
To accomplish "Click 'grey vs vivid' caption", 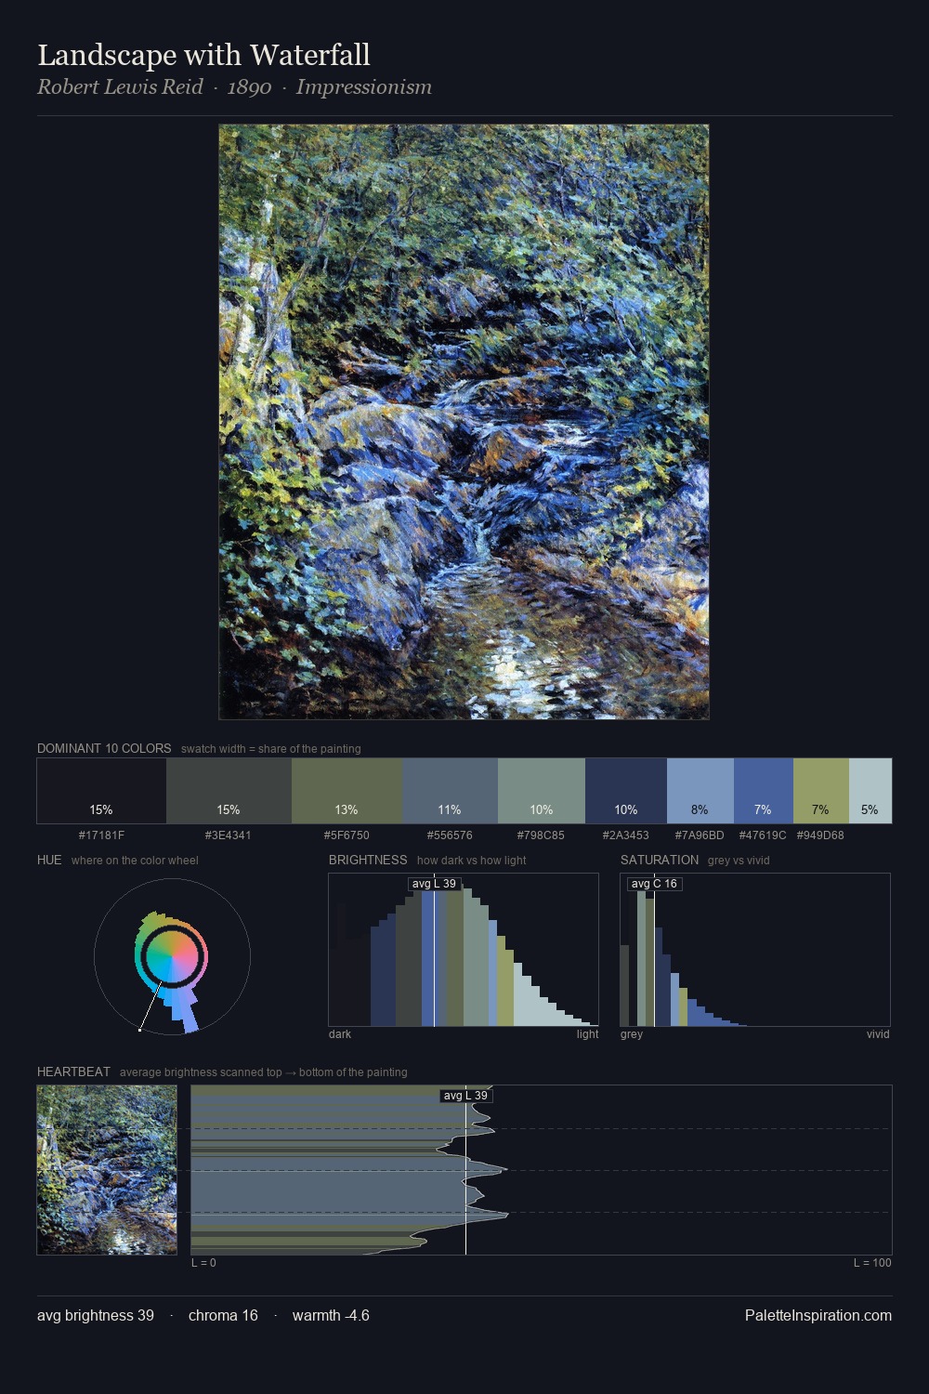I will pyautogui.click(x=739, y=861).
